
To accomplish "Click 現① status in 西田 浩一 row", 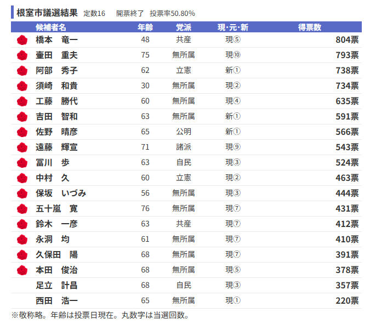I will (x=233, y=300).
